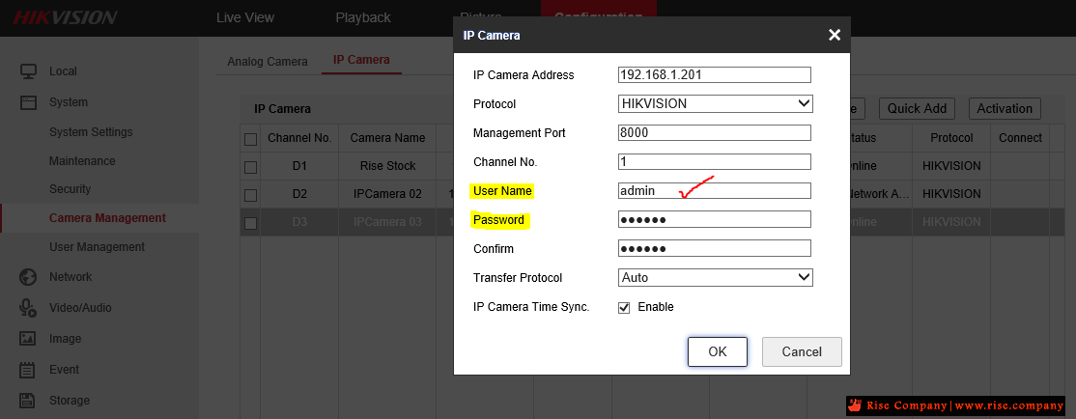Click the IPCamera 03 name cell
Screen dimensions: 1076x419
387,222
